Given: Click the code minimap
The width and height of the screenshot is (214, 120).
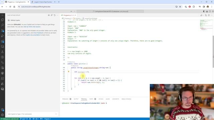Looking at the screenshot, I should [206, 25].
